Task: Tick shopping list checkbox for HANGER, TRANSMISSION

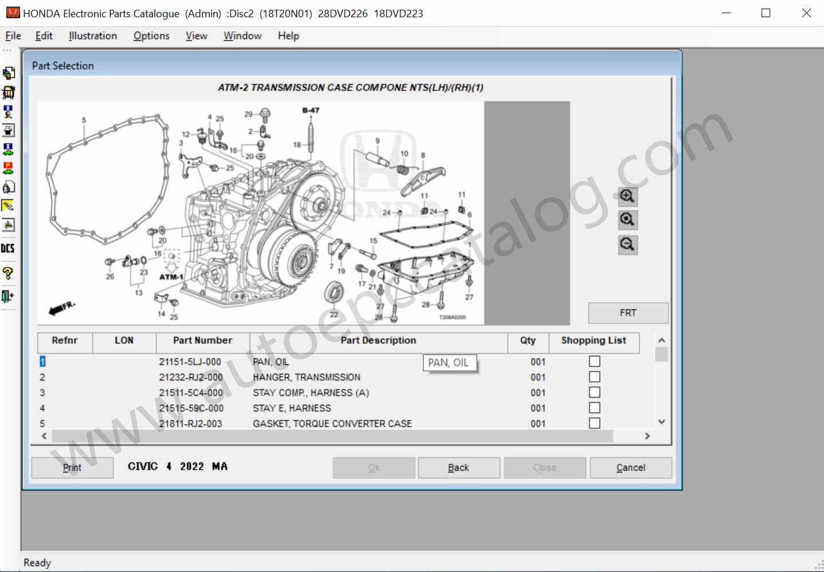Action: click(x=595, y=377)
